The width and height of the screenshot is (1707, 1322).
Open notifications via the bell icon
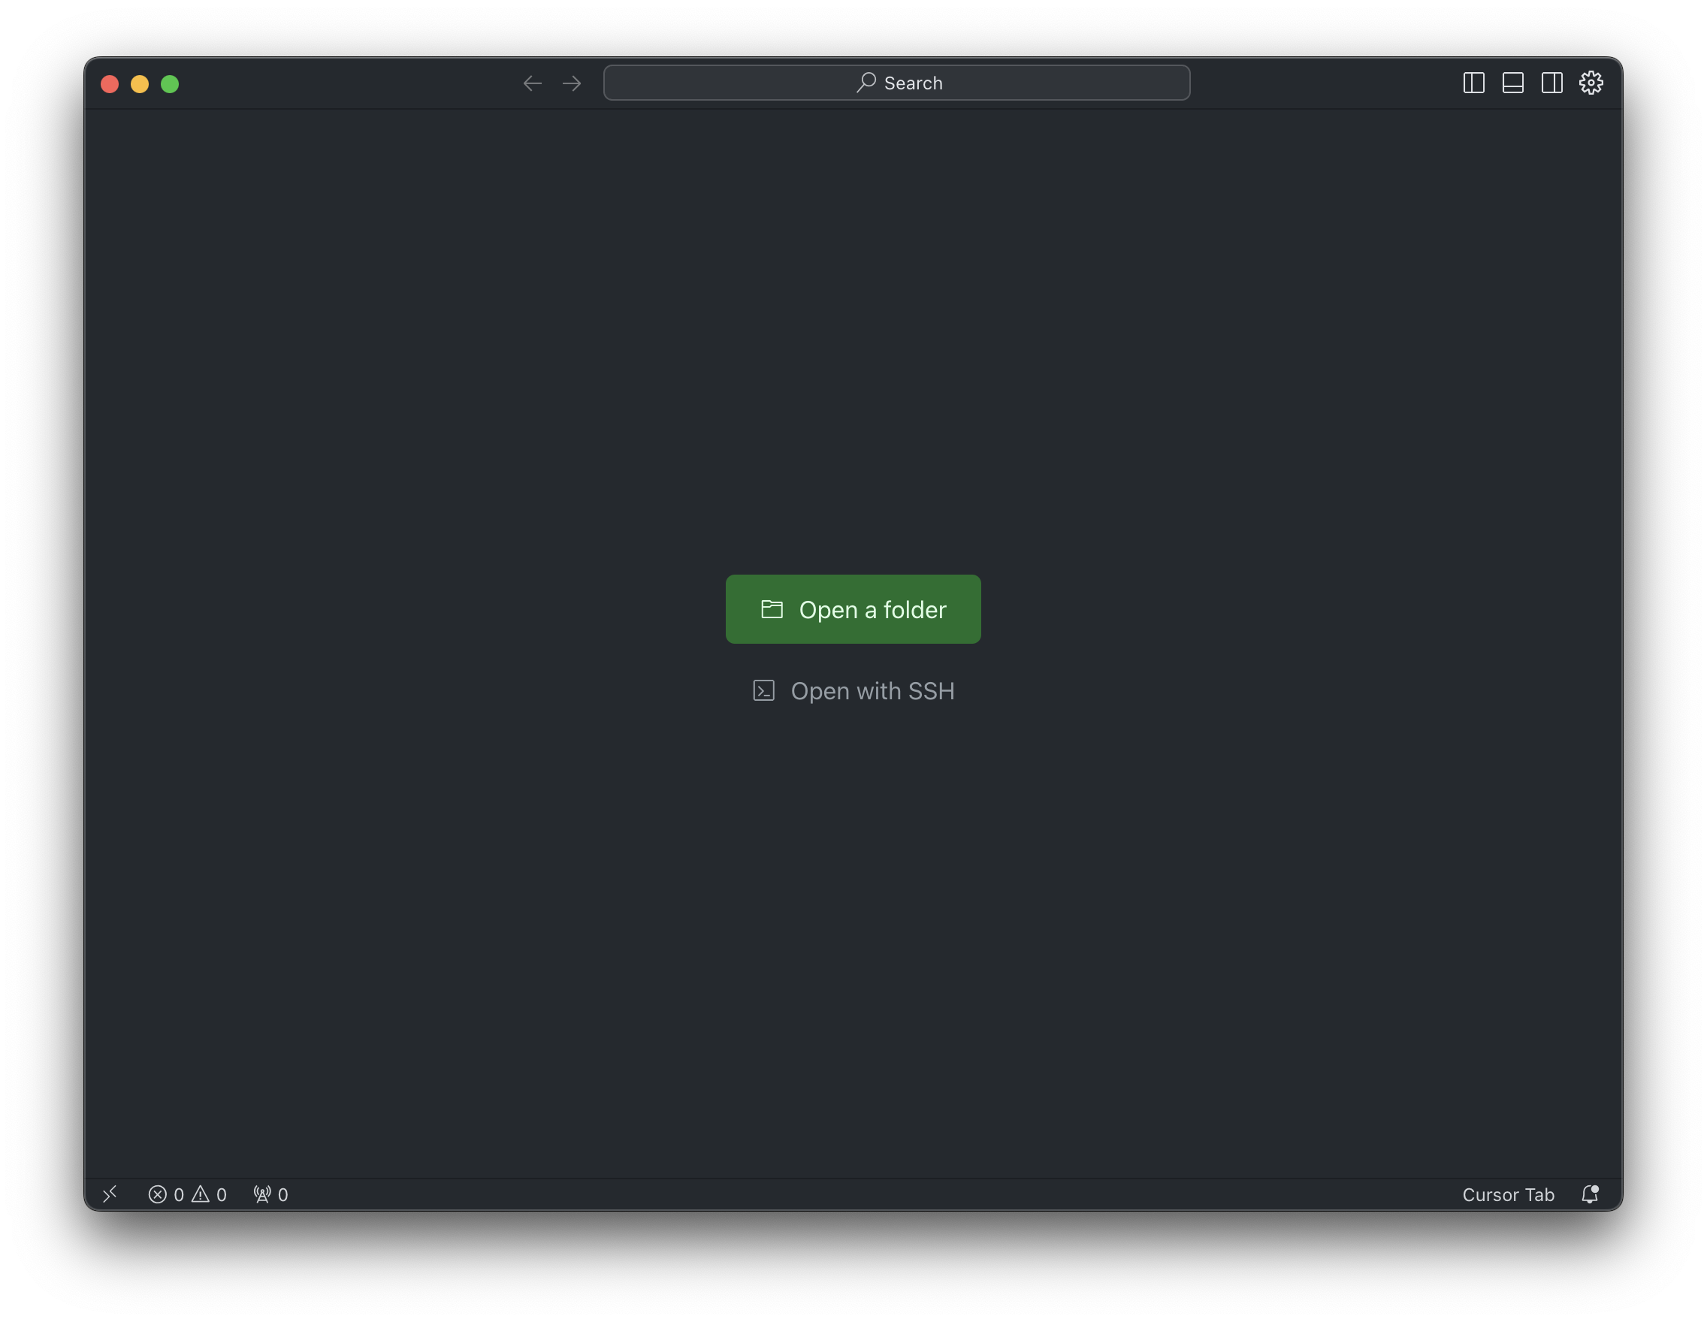1590,1194
